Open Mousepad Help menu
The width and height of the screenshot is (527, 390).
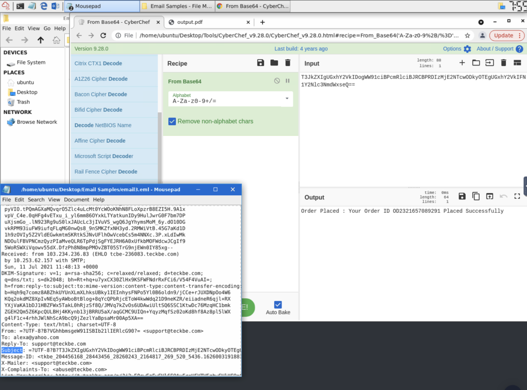point(98,199)
